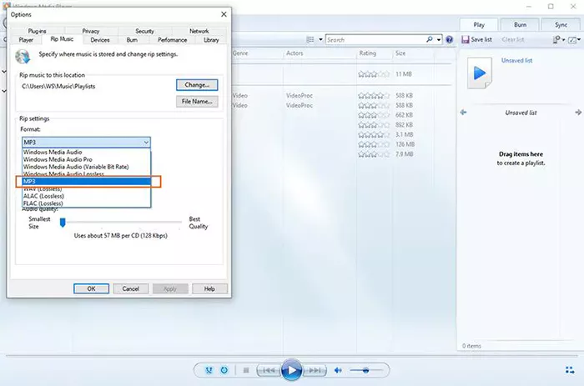Click the Unsaved list play thumbnail
Viewport: 584px width, 386px height.
pyautogui.click(x=480, y=73)
